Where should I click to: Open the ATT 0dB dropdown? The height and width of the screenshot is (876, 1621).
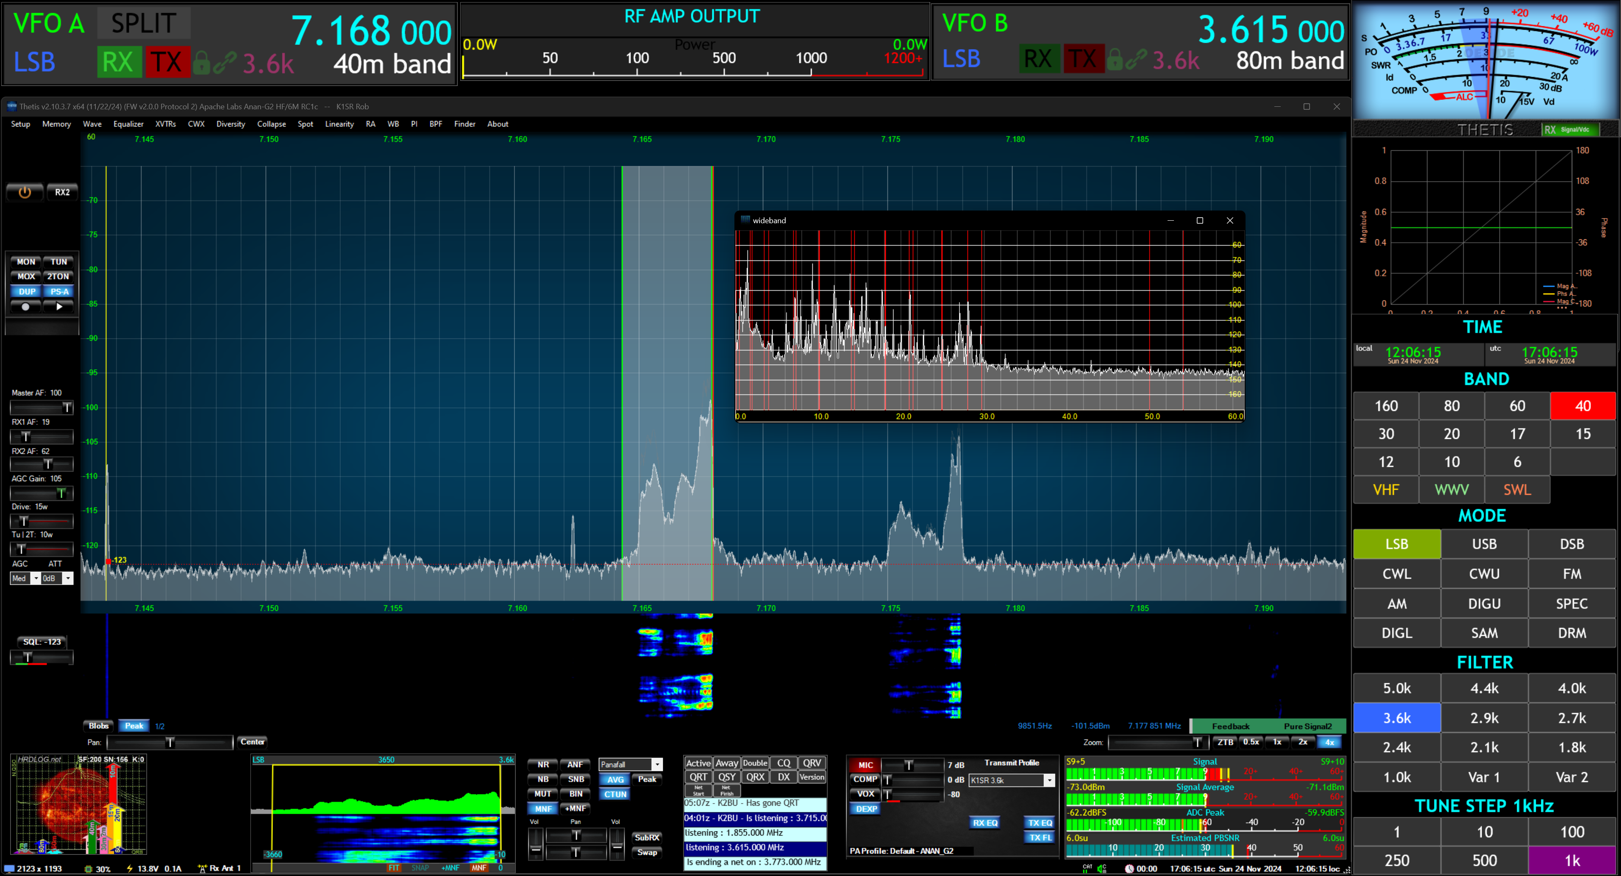[57, 579]
